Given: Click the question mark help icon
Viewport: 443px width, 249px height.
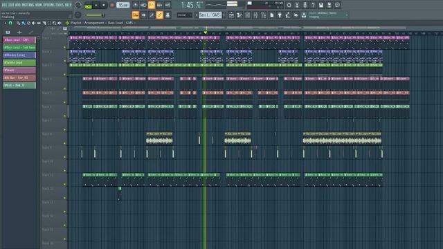Looking at the screenshot, I should coord(313,5).
